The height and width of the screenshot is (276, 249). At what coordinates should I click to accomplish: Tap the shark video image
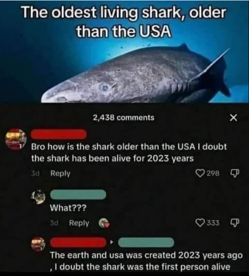[125, 51]
